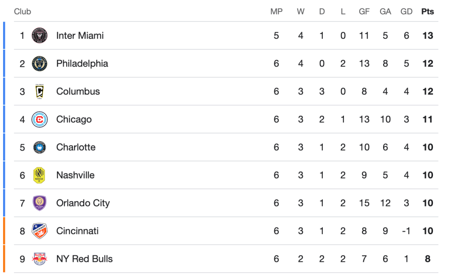Click the FC Cincinnati crest

pos(40,231)
